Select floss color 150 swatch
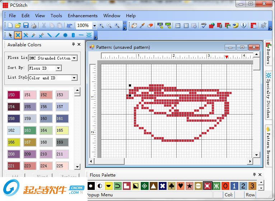Image resolution: width=275 pixels, height=201 pixels. pos(14,95)
